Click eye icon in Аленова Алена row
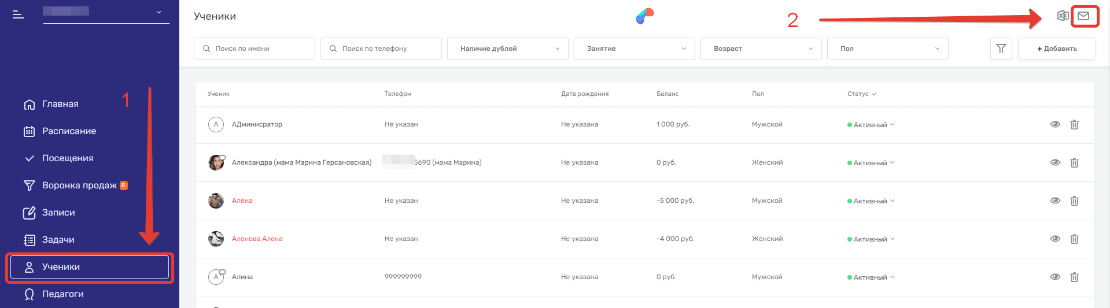Image resolution: width=1110 pixels, height=308 pixels. click(1055, 239)
